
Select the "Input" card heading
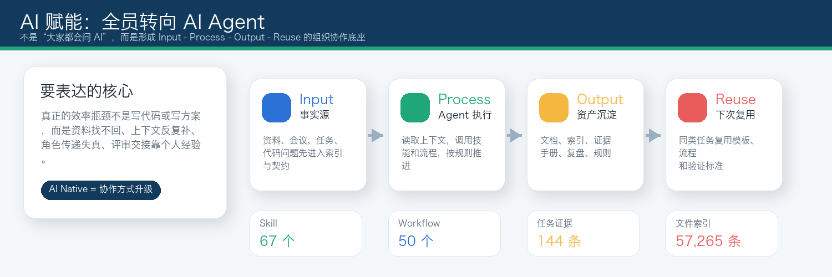(316, 100)
